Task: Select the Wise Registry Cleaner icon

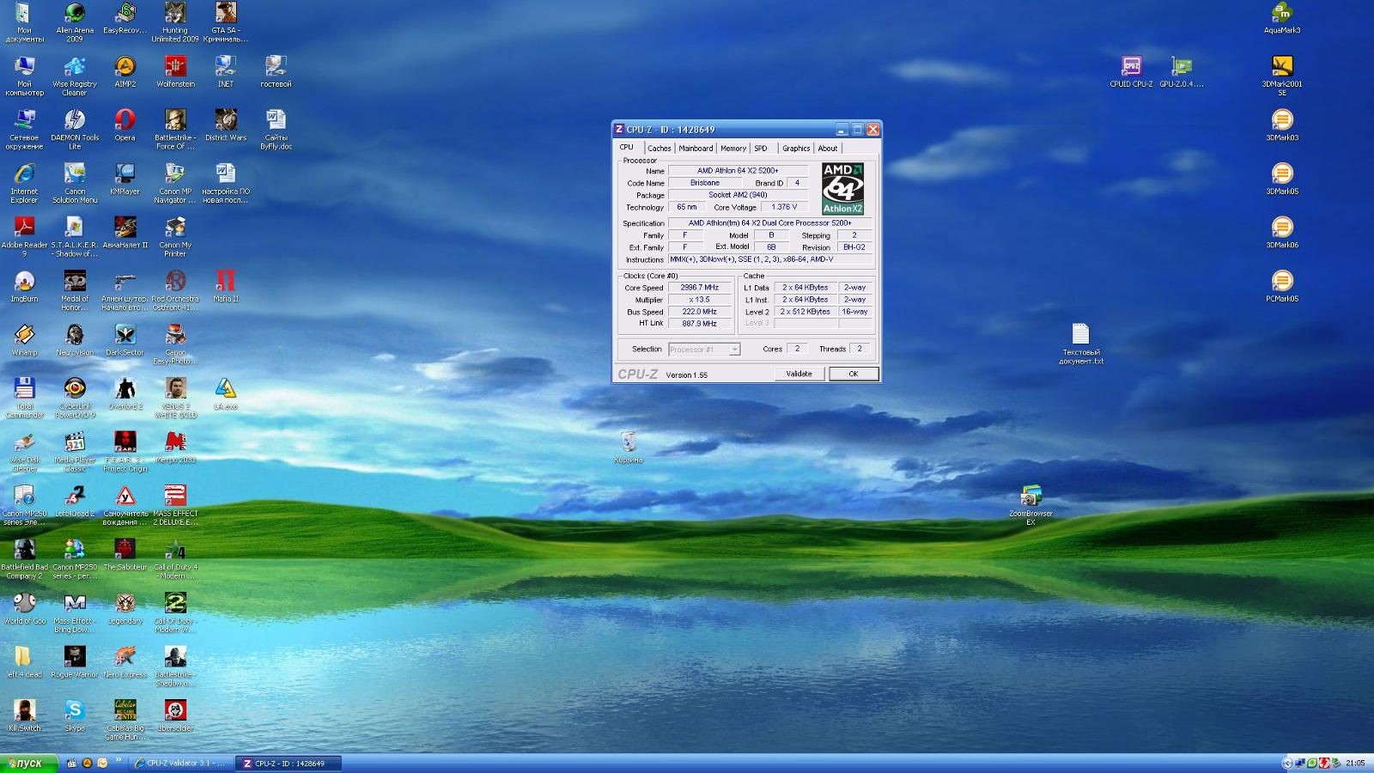Action: tap(75, 76)
